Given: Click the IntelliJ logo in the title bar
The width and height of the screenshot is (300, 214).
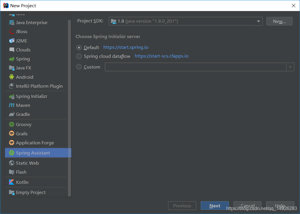Looking at the screenshot, I should coord(6,6).
